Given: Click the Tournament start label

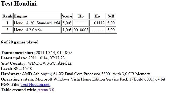Looking at the screenshot, I should [18, 53].
